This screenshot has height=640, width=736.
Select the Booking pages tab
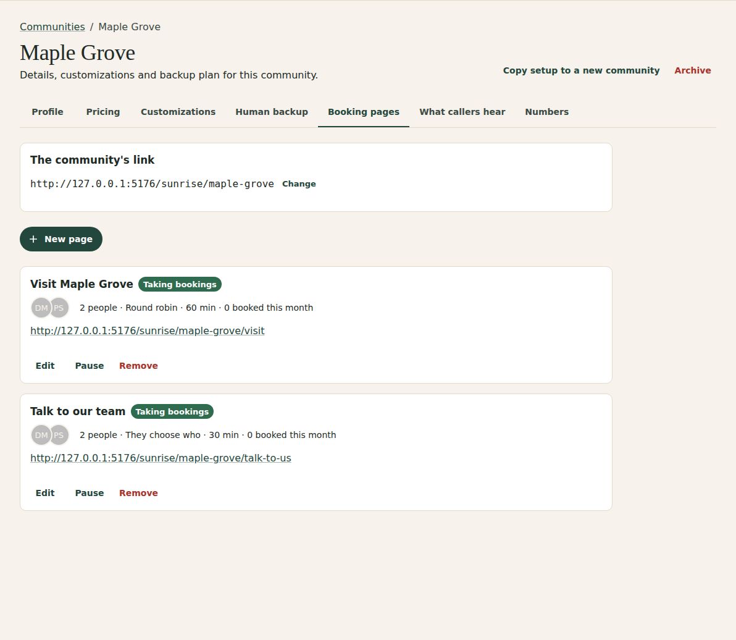(363, 112)
